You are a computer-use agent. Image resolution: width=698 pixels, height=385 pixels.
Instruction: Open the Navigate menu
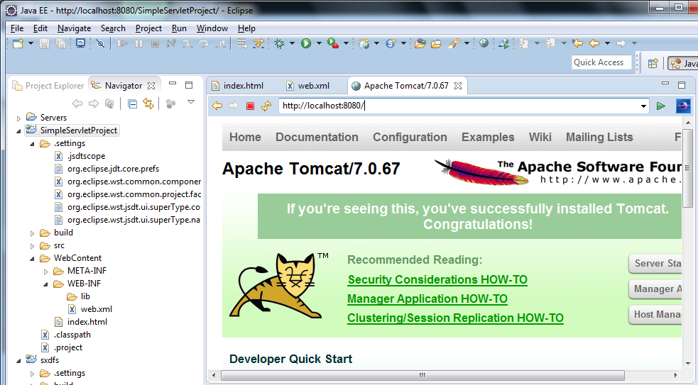[x=74, y=28]
